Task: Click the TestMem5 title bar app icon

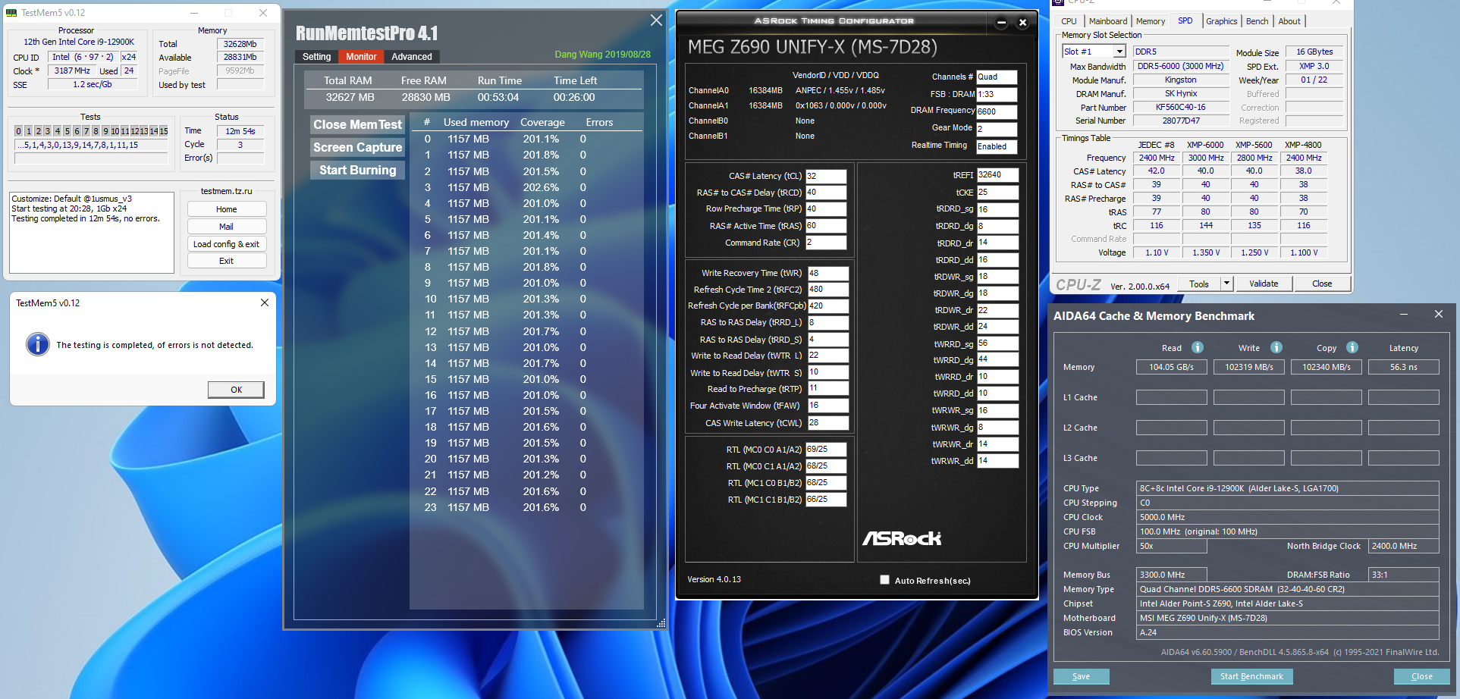Action: 11,13
